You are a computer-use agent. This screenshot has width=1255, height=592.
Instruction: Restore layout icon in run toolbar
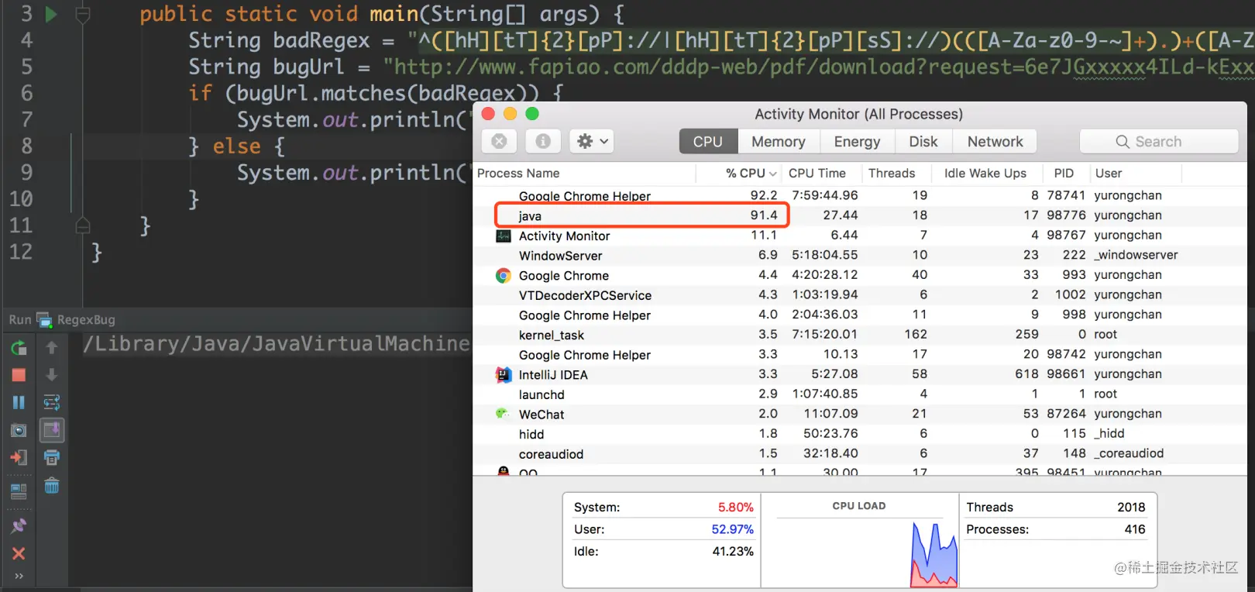[19, 490]
